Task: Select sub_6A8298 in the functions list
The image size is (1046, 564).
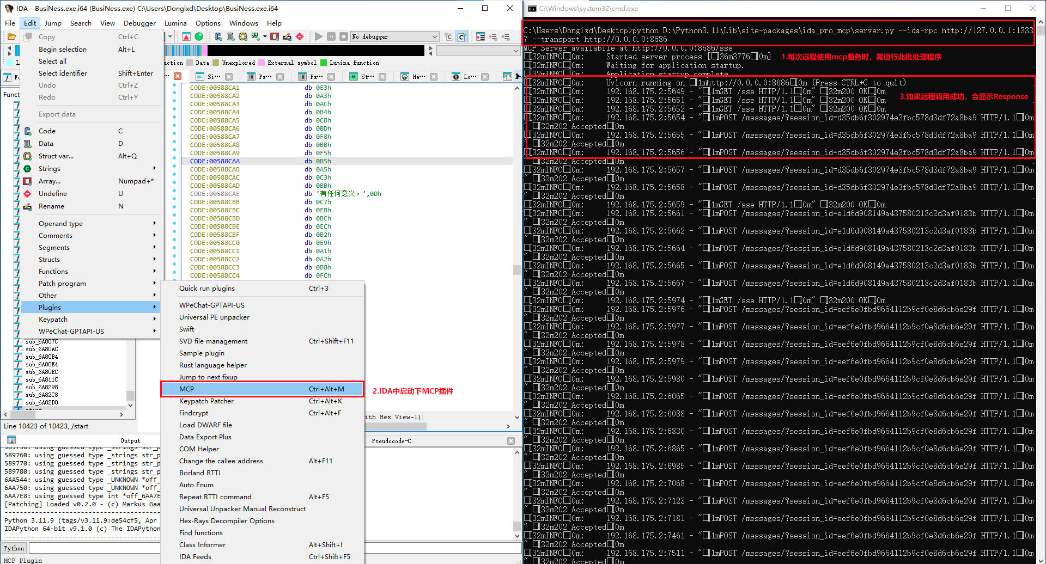Action: [x=42, y=387]
